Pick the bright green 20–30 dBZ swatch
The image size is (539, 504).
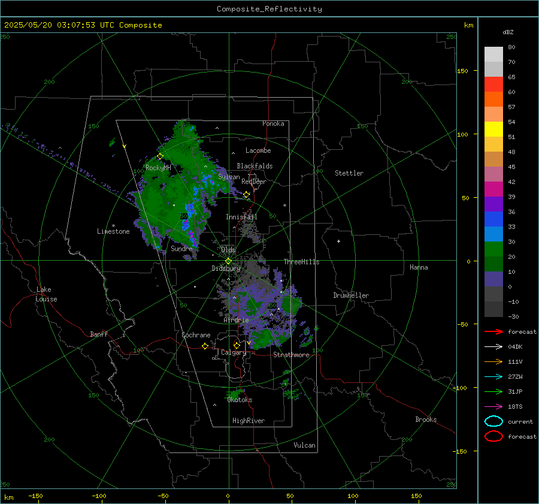pyautogui.click(x=493, y=249)
